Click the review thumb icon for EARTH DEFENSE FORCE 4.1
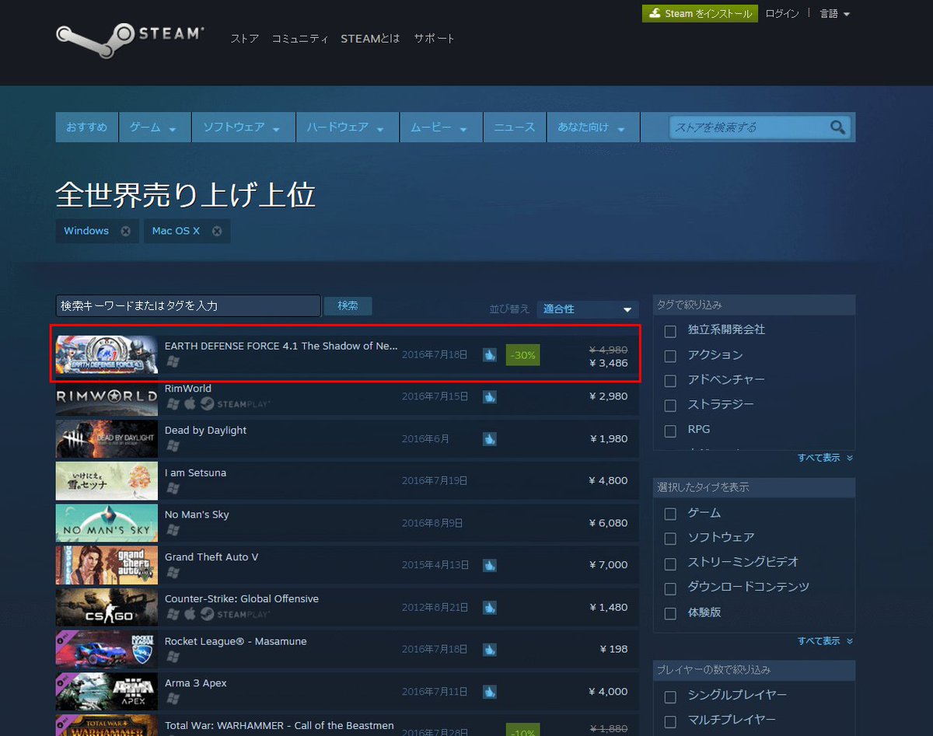 coord(489,354)
